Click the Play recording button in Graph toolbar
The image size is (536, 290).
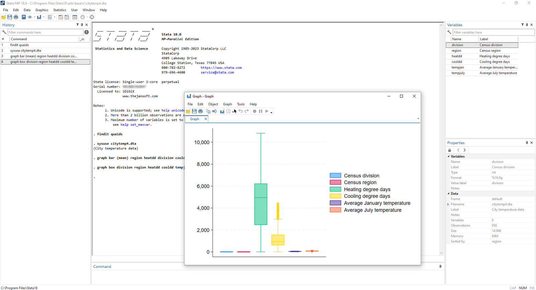[267, 111]
